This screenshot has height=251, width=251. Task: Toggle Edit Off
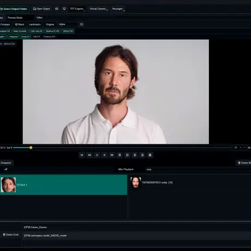[x=37, y=37]
